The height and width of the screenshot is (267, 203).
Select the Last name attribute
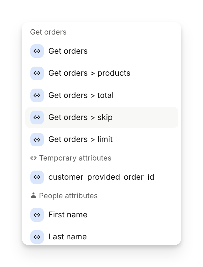tap(67, 237)
